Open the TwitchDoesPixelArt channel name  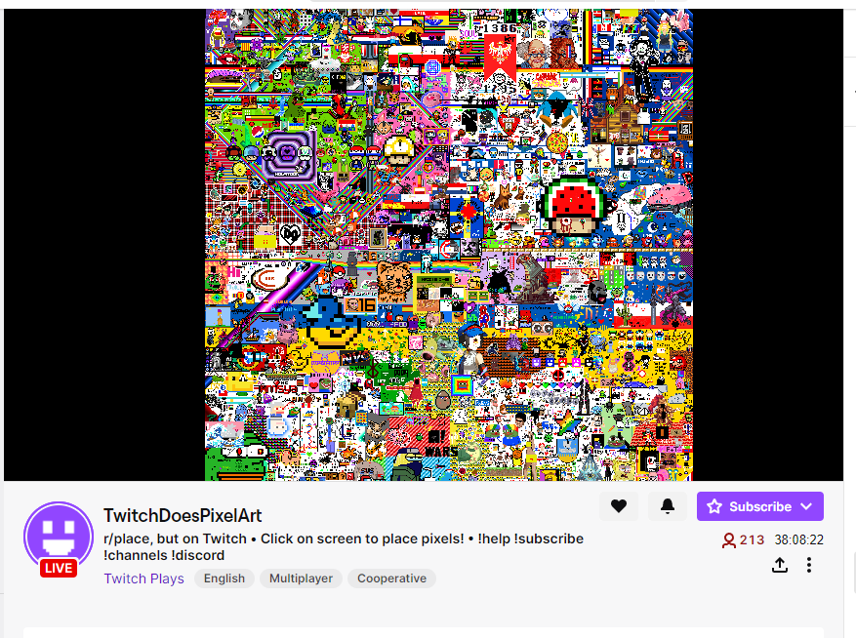point(183,515)
